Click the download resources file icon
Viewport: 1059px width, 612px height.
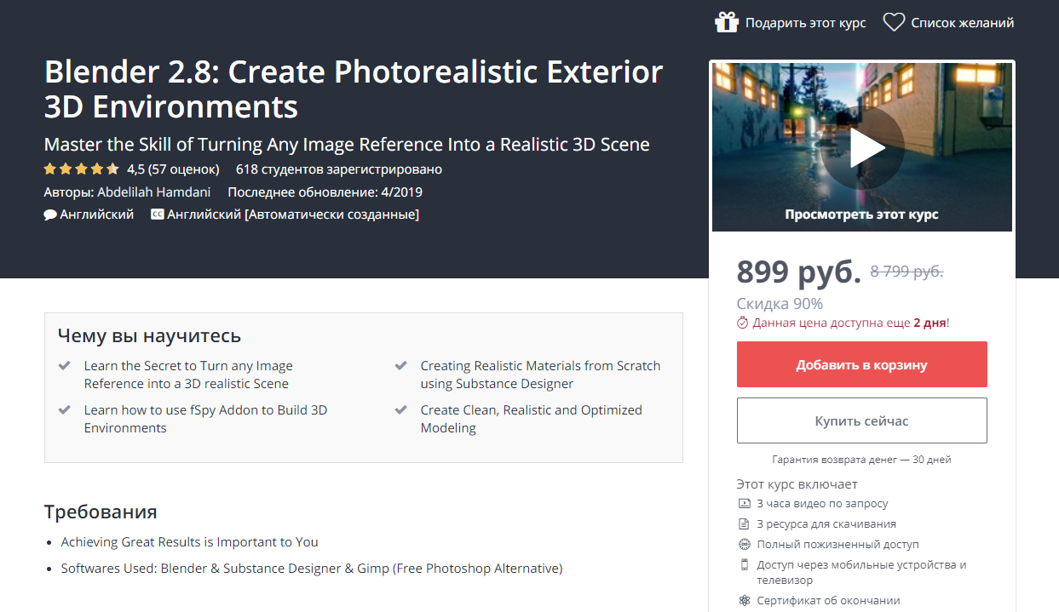[745, 524]
